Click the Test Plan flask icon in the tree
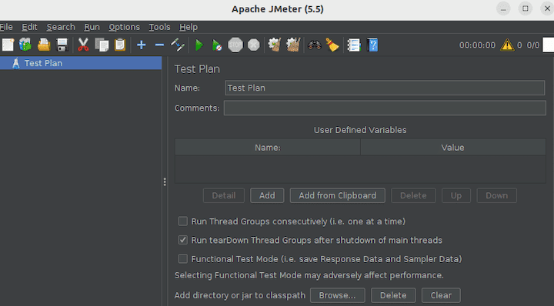 pos(16,63)
